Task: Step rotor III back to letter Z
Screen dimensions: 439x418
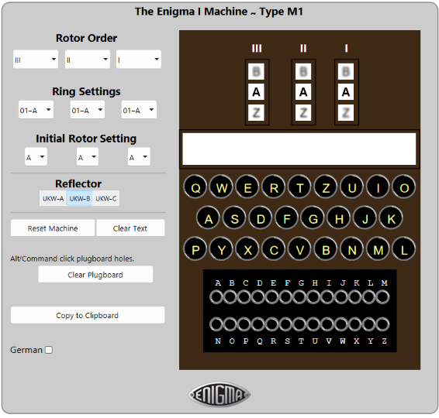Action: click(x=256, y=112)
